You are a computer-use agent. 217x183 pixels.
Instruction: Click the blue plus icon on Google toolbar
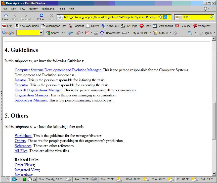(x=70, y=33)
